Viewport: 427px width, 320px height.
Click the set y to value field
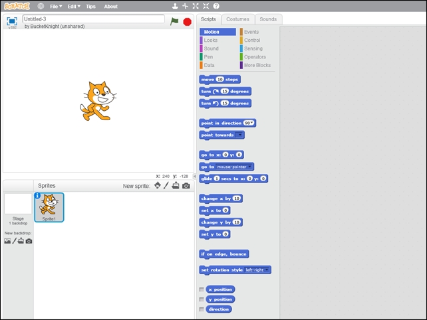tap(225, 234)
